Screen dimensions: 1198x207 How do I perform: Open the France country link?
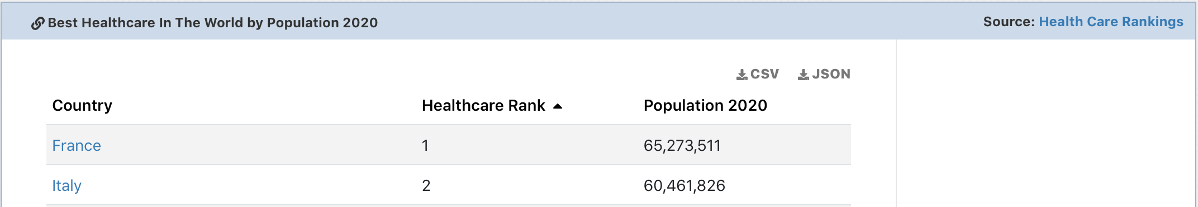coord(77,145)
